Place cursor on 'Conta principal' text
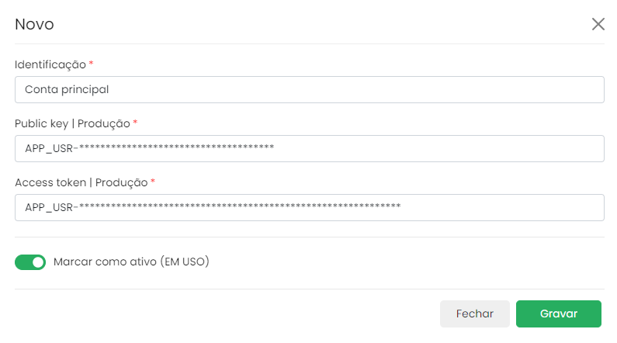The image size is (617, 343). (x=67, y=89)
